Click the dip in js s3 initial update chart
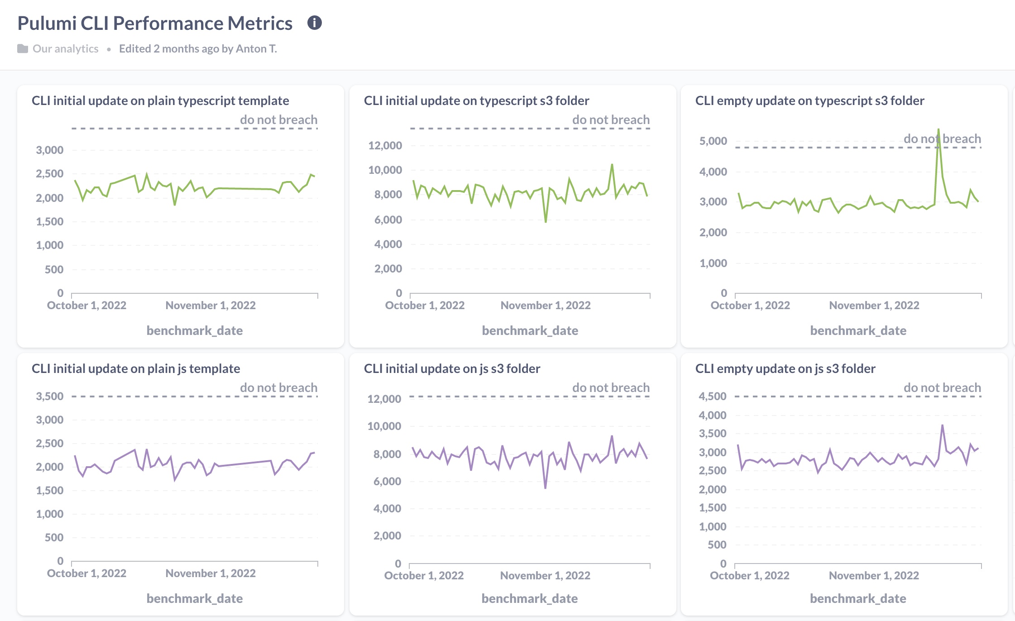 545,487
